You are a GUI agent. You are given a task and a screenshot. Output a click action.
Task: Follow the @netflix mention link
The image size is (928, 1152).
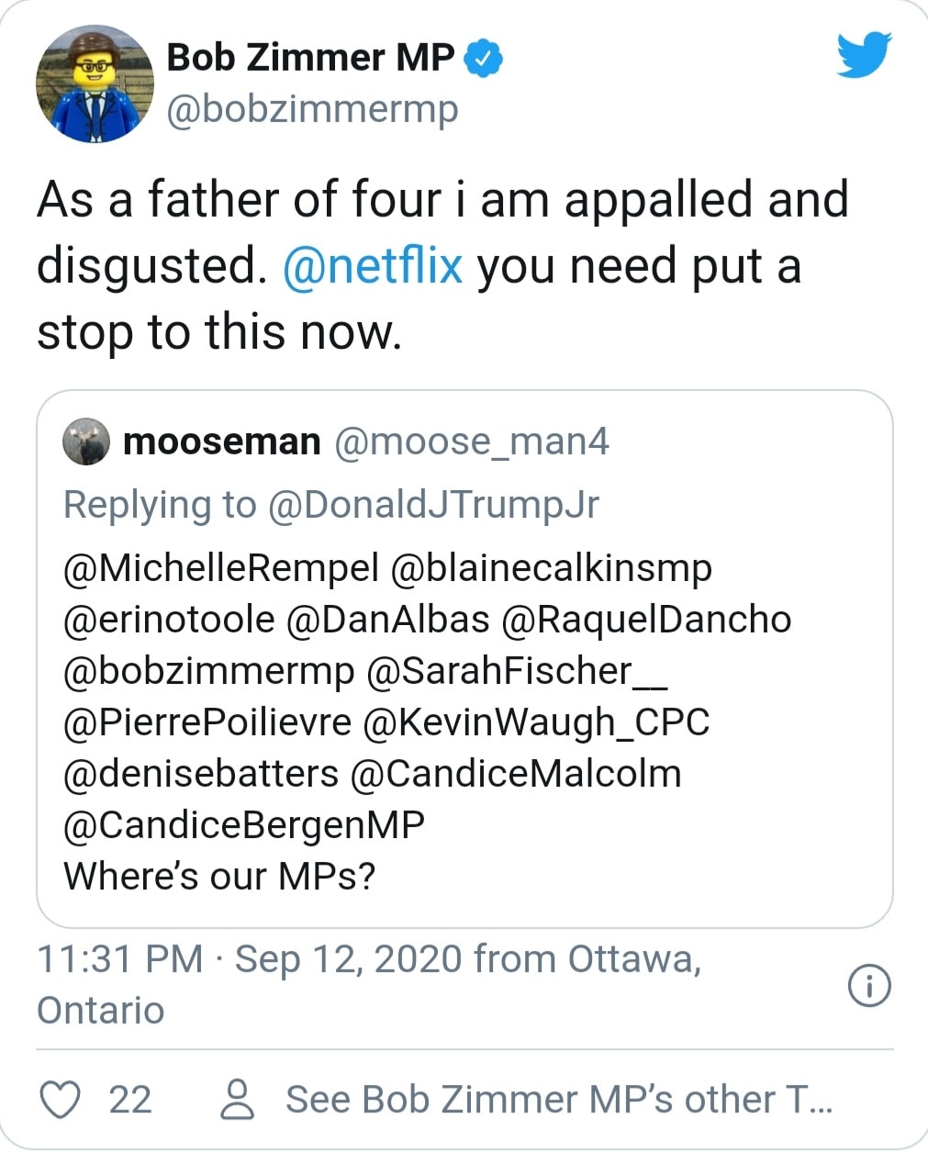click(373, 266)
